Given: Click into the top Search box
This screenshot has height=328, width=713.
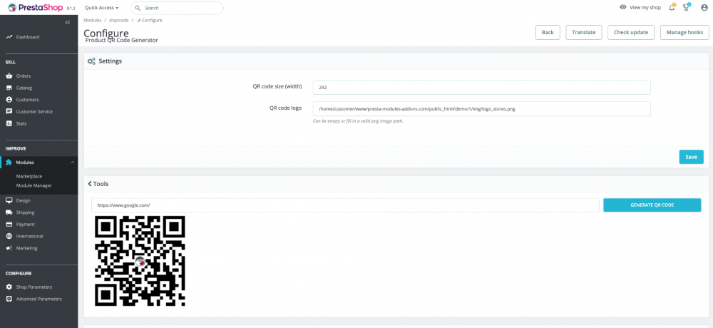Looking at the screenshot, I should (x=177, y=8).
